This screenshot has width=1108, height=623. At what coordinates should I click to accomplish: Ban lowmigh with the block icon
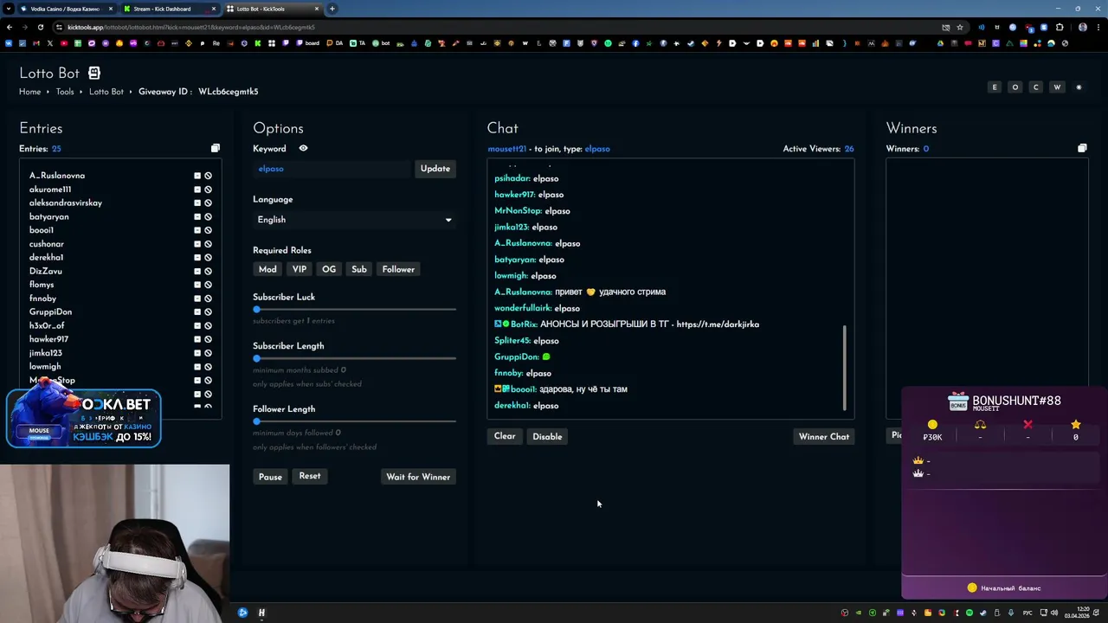[208, 367]
